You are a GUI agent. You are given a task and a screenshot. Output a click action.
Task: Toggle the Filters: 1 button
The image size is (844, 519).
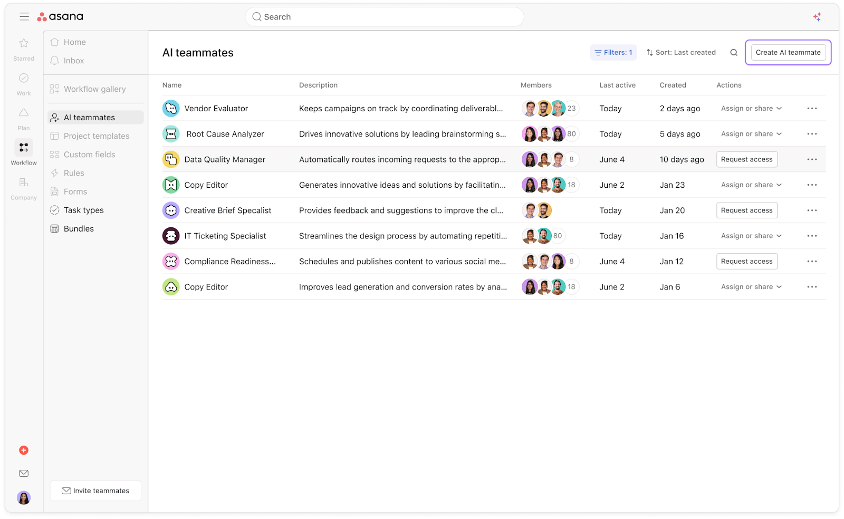(613, 53)
